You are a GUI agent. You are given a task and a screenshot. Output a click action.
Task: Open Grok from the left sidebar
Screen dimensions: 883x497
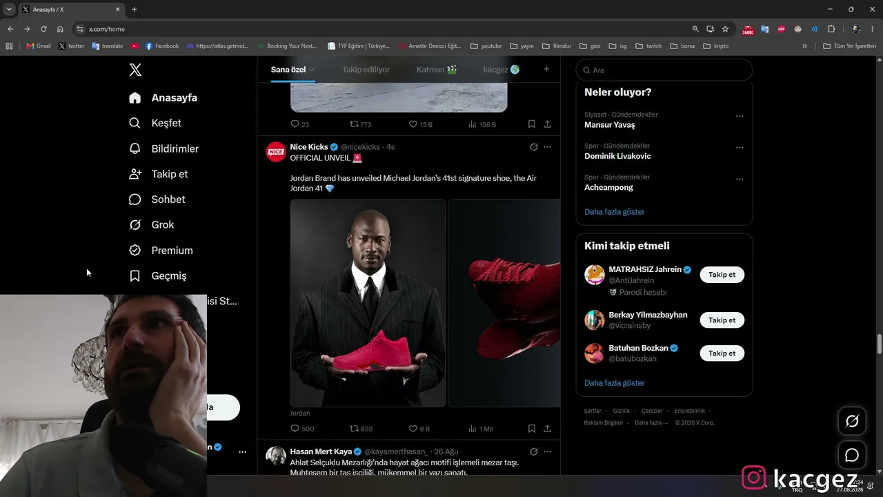pos(151,225)
